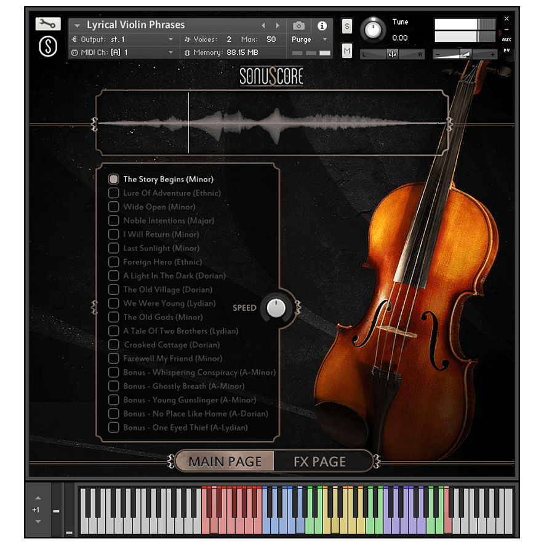Check Crooked Cottage (Dorian) phrase
This screenshot has height=544, width=544.
[x=113, y=345]
